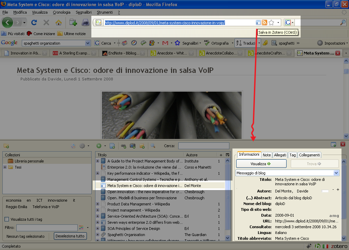
Task: Click the highlighter icon in Google toolbar
Action: [x=265, y=43]
